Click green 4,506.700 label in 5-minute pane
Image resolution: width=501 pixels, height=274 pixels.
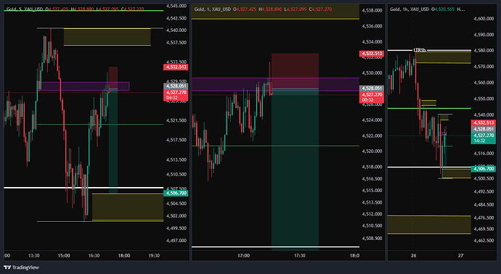[176, 193]
